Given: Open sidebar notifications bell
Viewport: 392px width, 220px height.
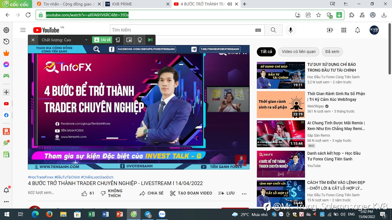Looking at the screenshot, I should [6, 190].
